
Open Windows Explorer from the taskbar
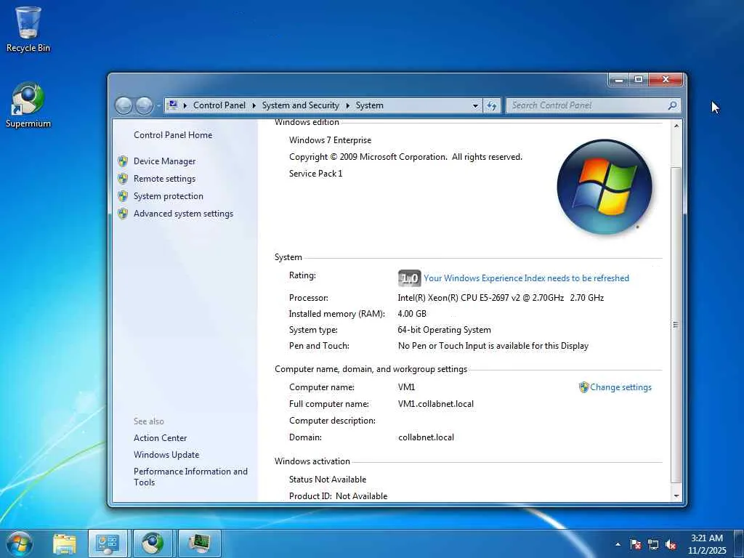(65, 543)
